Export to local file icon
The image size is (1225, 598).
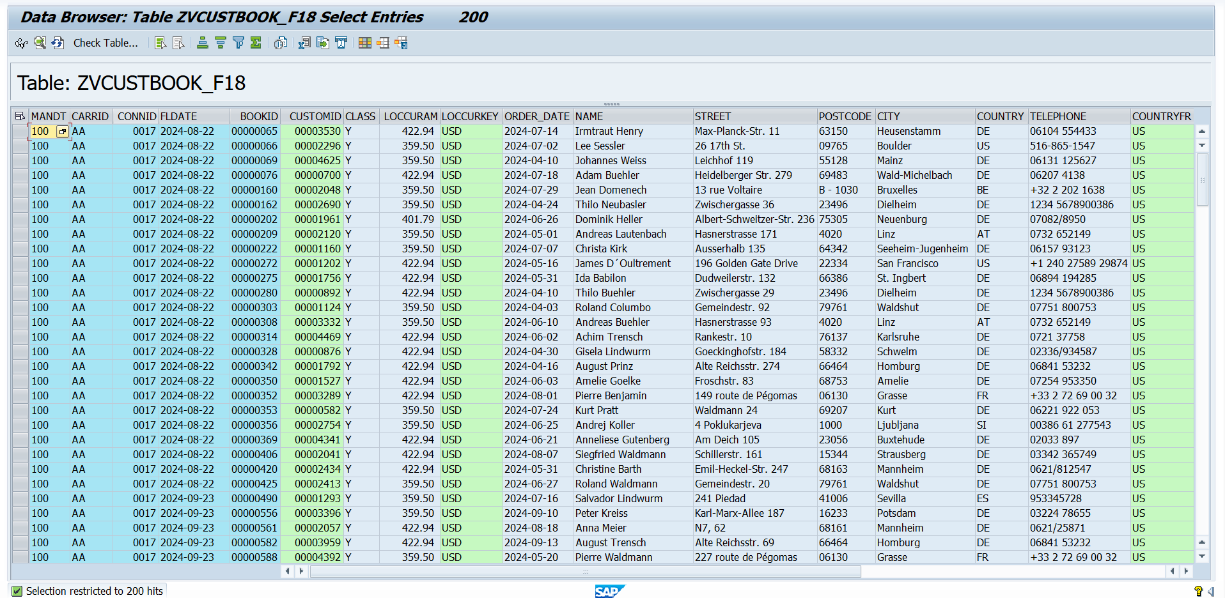click(x=323, y=43)
